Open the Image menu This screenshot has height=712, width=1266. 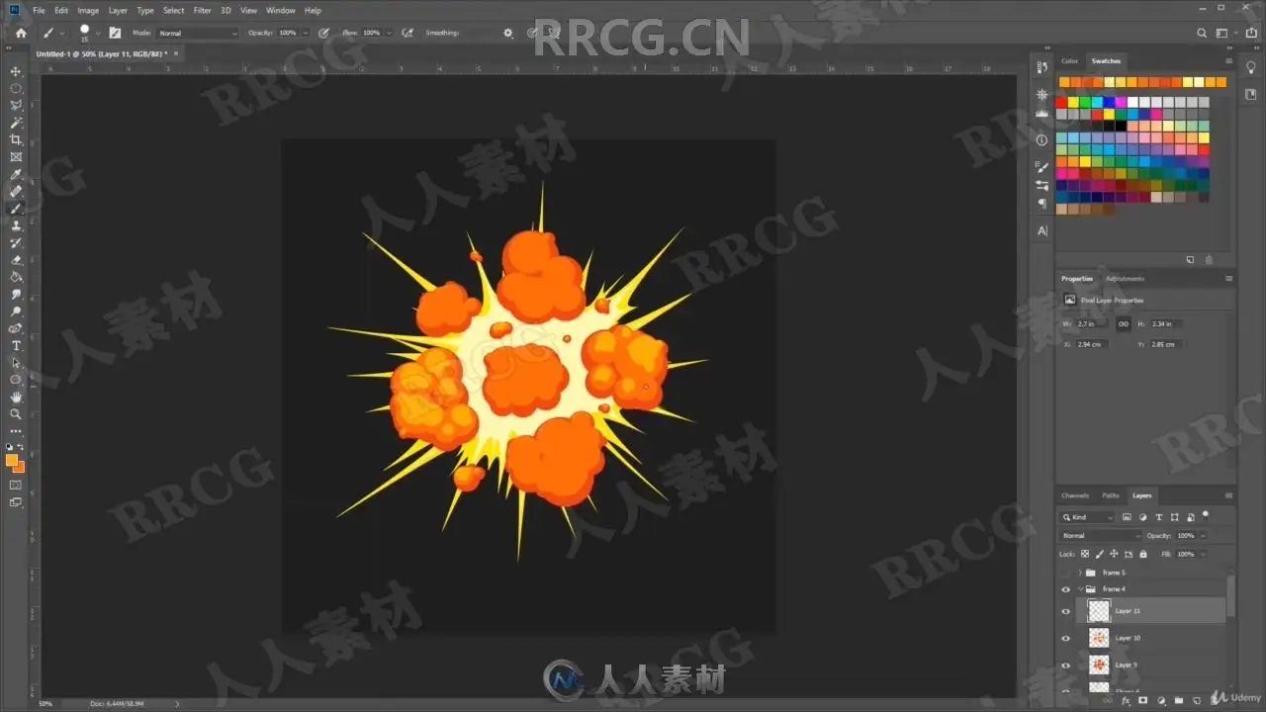pos(88,10)
